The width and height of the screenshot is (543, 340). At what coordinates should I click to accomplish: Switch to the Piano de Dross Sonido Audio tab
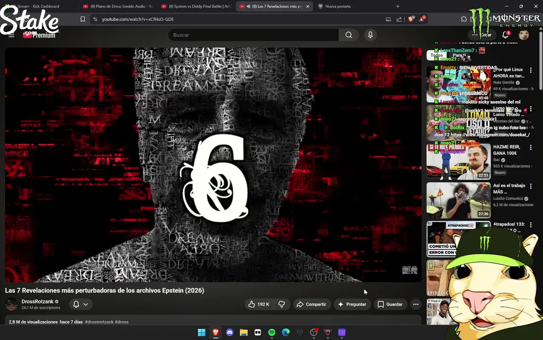click(x=118, y=6)
